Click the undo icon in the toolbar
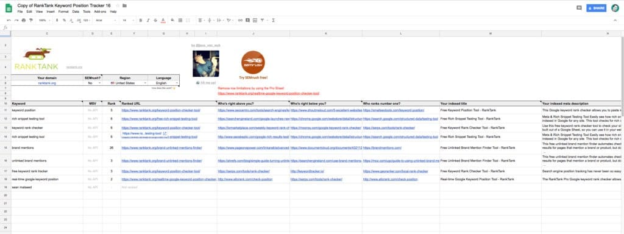Image resolution: width=624 pixels, height=234 pixels. pyautogui.click(x=9, y=20)
